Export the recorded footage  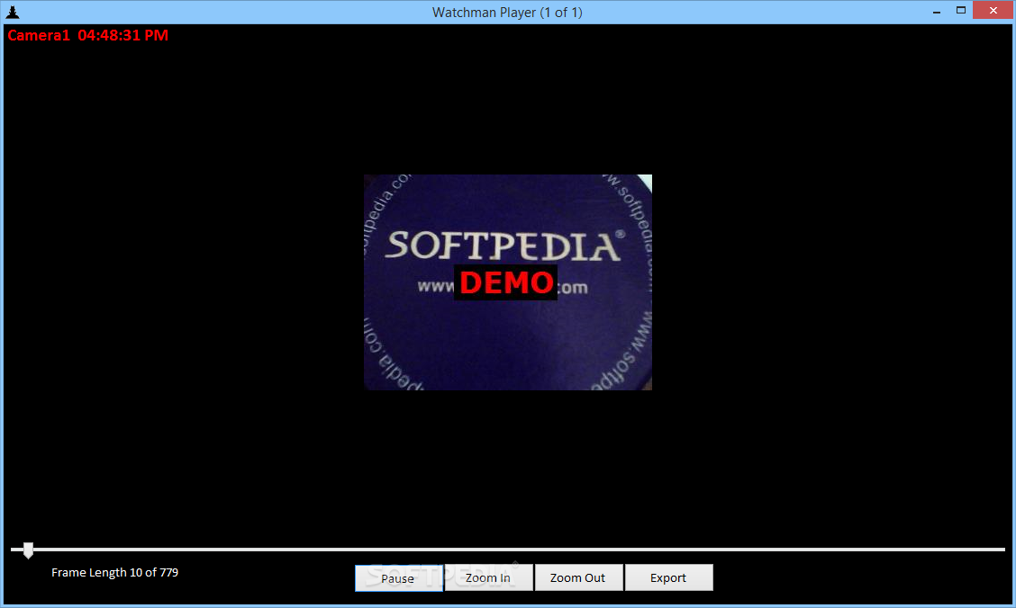(x=668, y=577)
